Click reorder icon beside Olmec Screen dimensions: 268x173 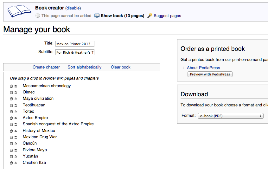click(x=16, y=92)
